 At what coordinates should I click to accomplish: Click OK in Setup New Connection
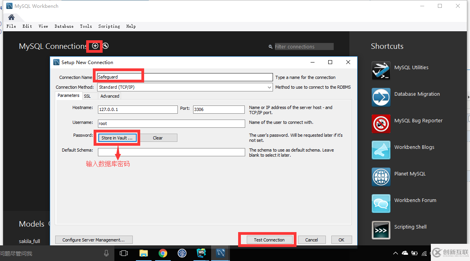coord(342,240)
